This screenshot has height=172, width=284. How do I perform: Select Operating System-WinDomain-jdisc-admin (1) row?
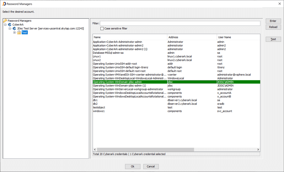click(x=176, y=86)
